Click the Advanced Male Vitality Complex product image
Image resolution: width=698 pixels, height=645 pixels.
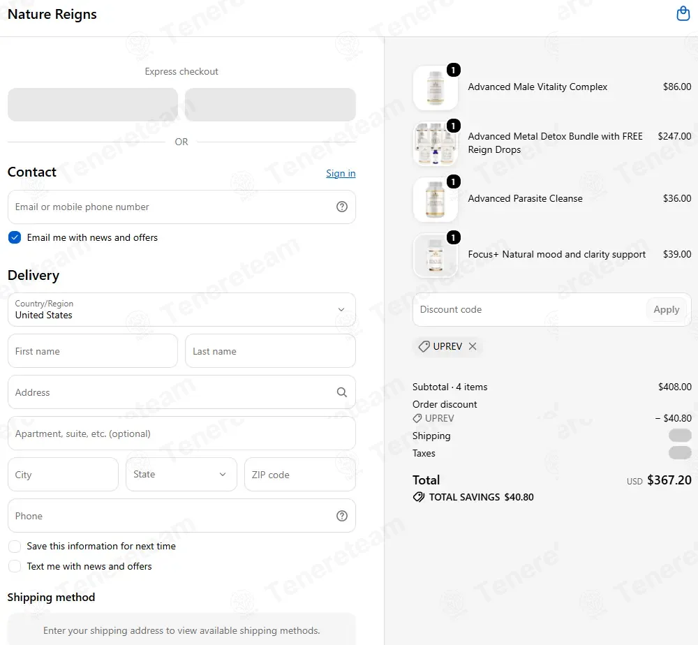tap(436, 88)
